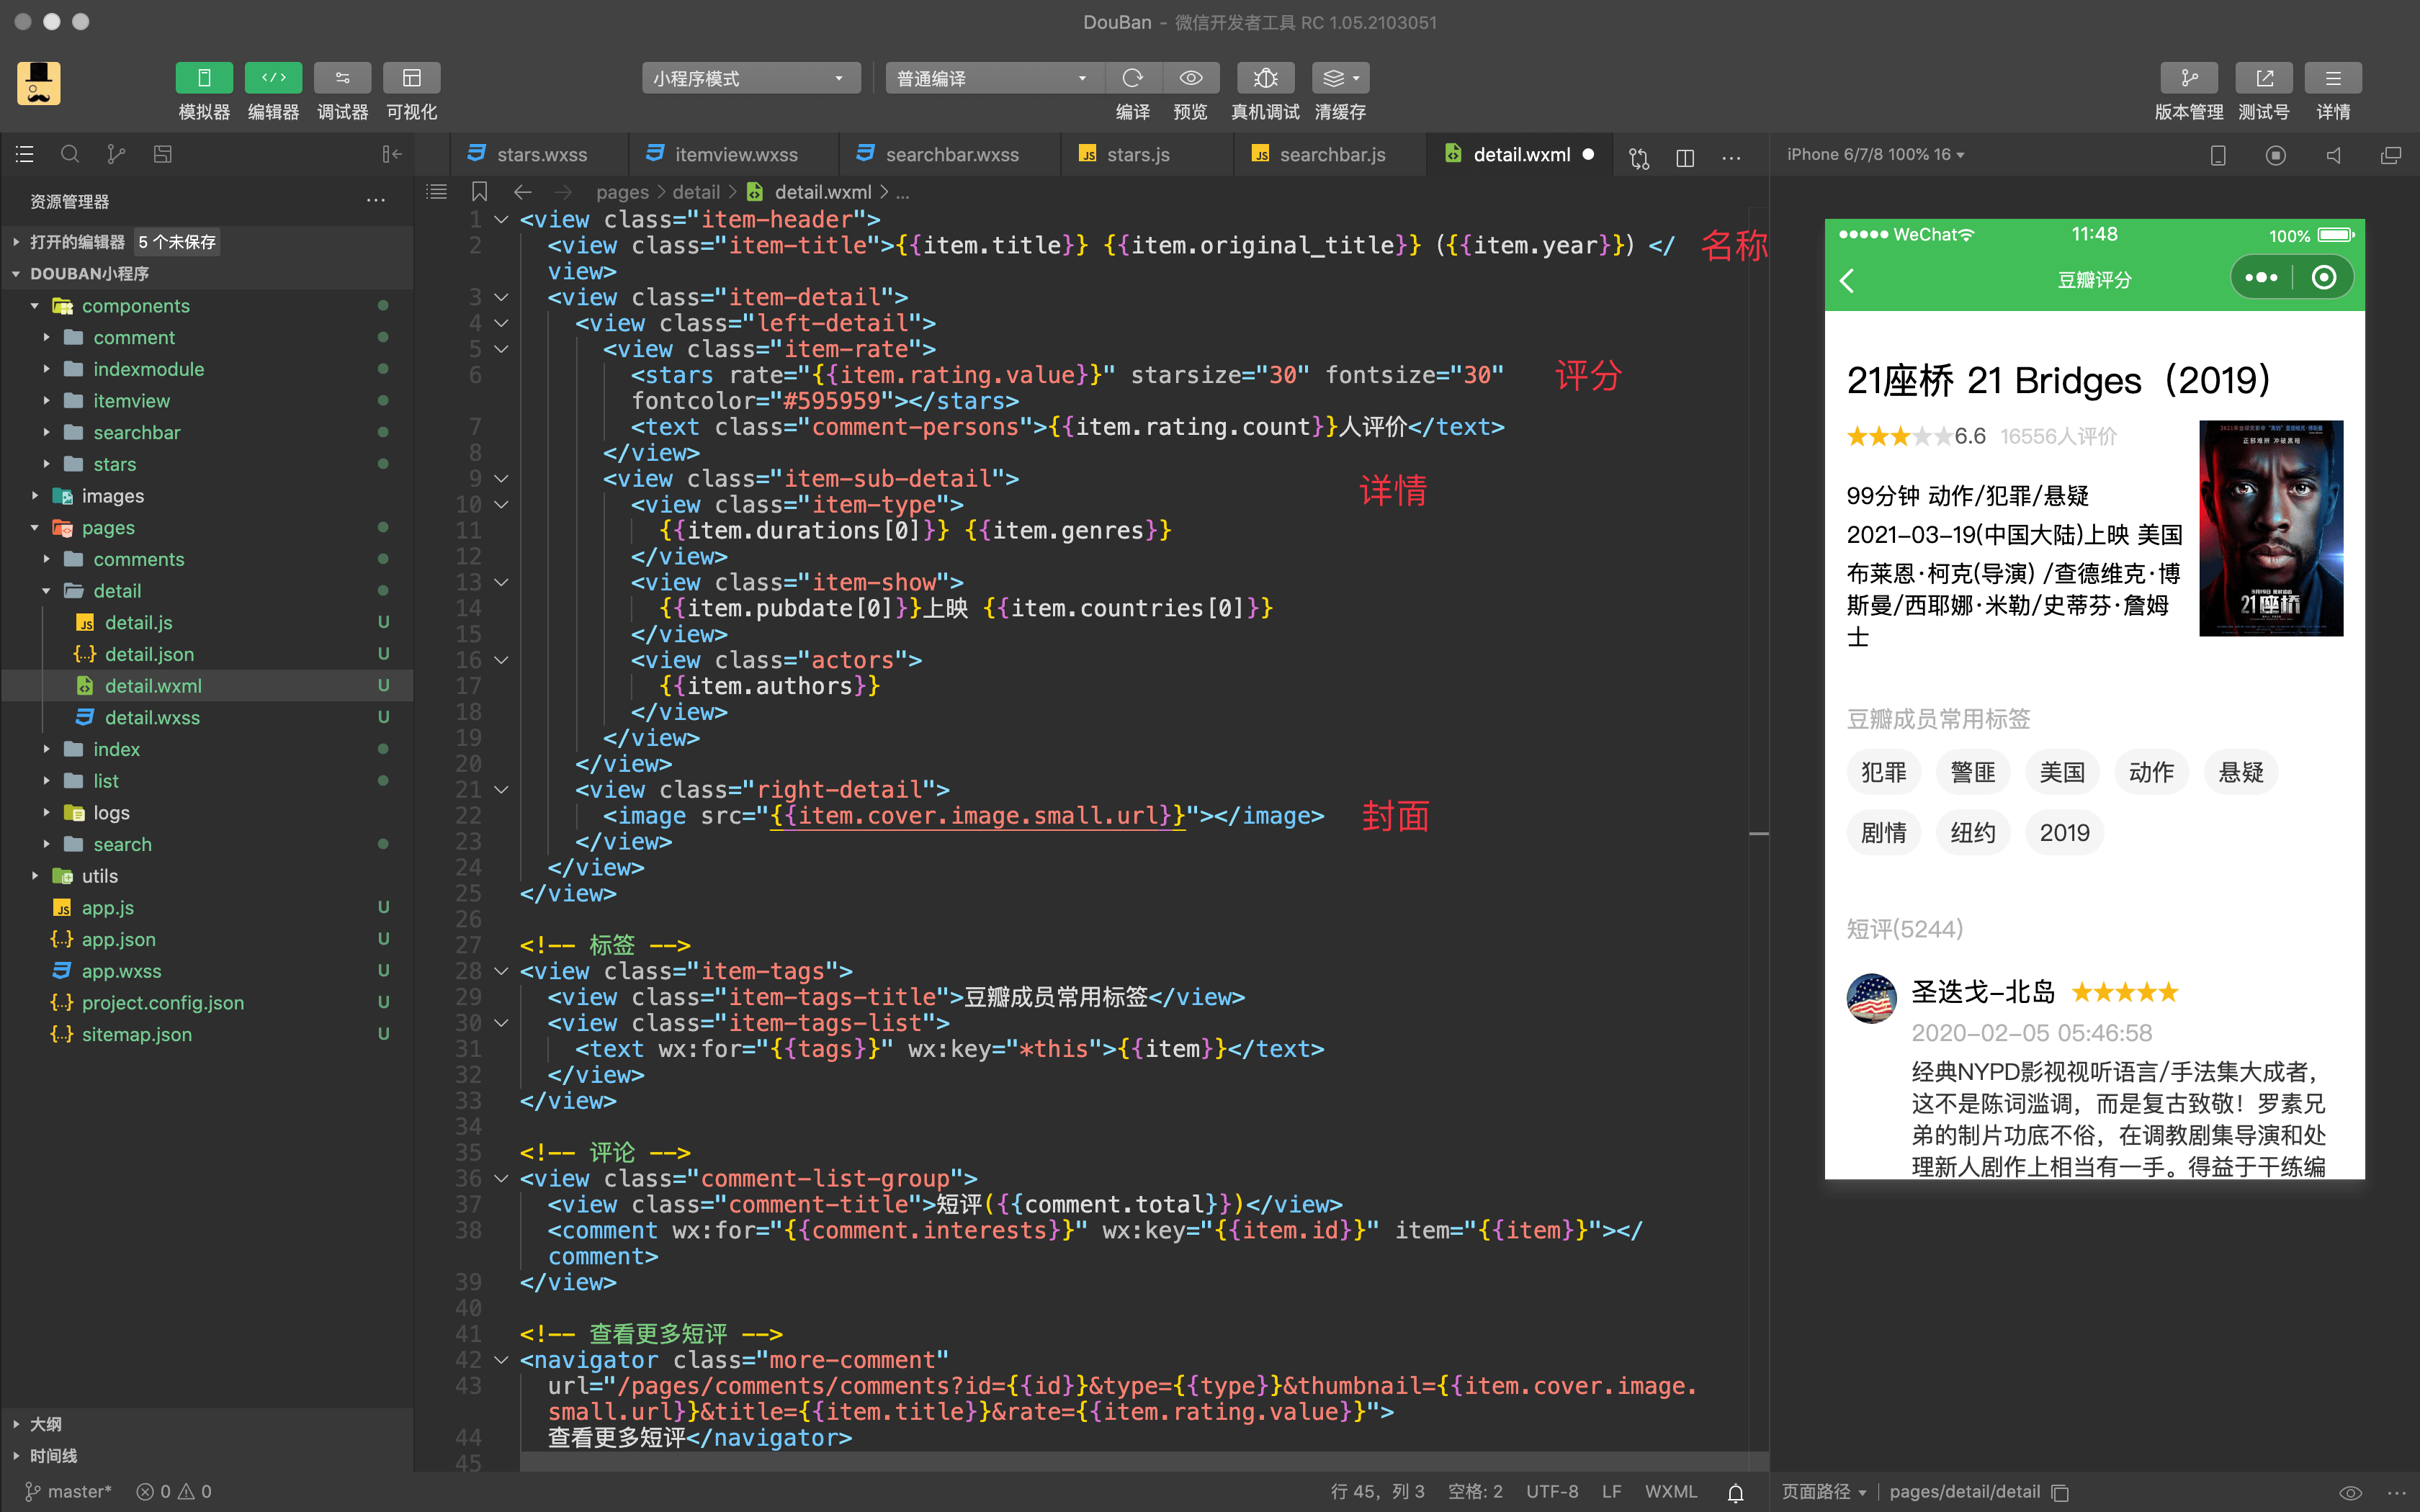Click the simulator phone device icon

(2217, 155)
